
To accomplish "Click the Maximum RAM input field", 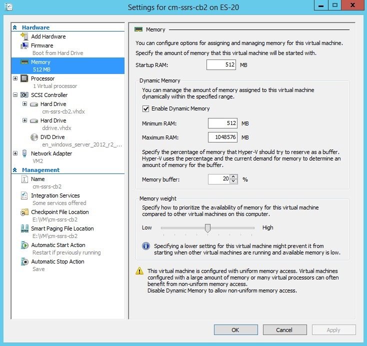I will point(222,137).
